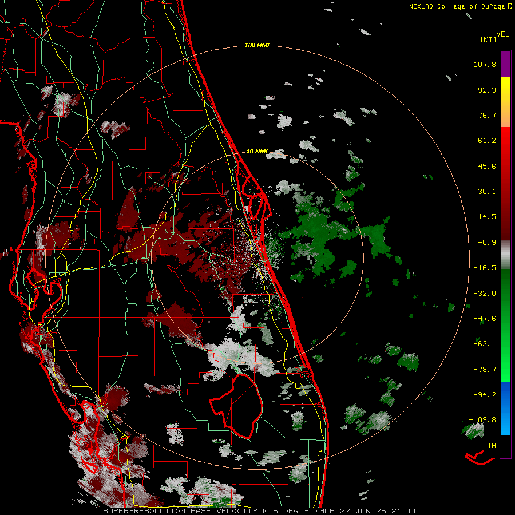Click the 92.3 legend value
The image size is (515, 515).
pyautogui.click(x=487, y=90)
